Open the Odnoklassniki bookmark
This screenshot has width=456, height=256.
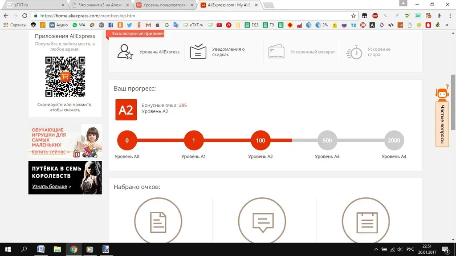point(120,25)
